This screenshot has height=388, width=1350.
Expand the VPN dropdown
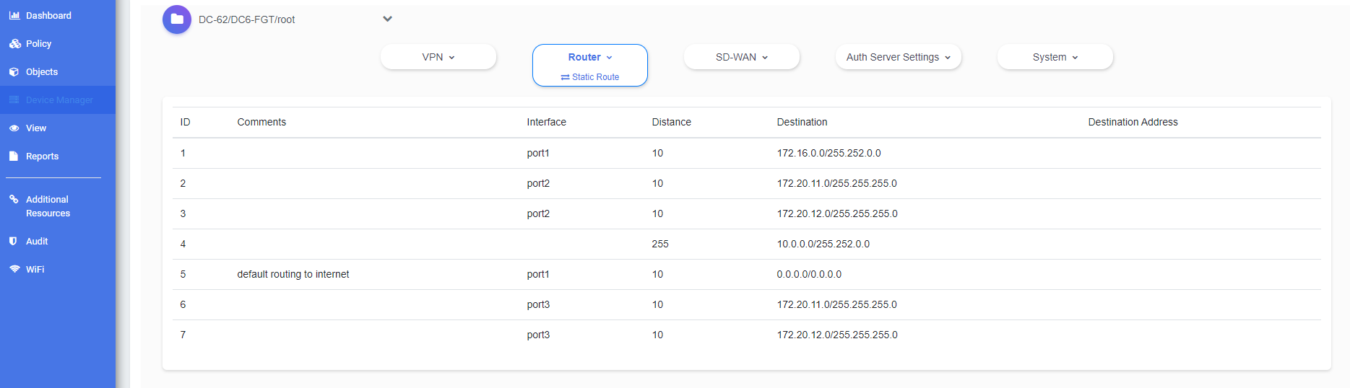pos(438,57)
